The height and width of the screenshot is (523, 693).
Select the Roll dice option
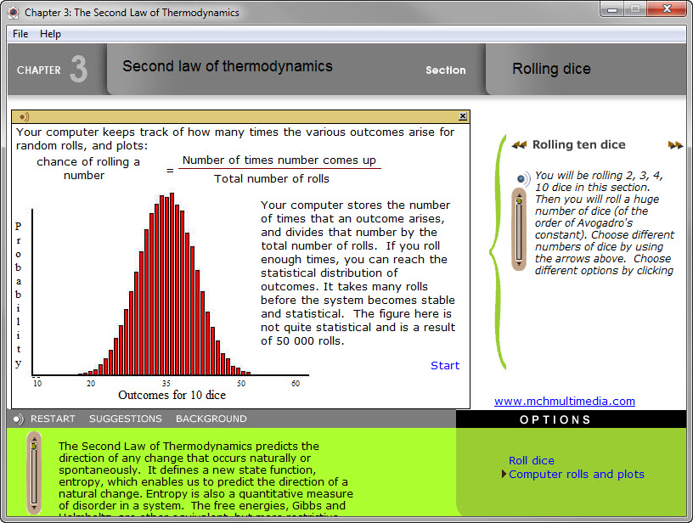click(x=532, y=461)
